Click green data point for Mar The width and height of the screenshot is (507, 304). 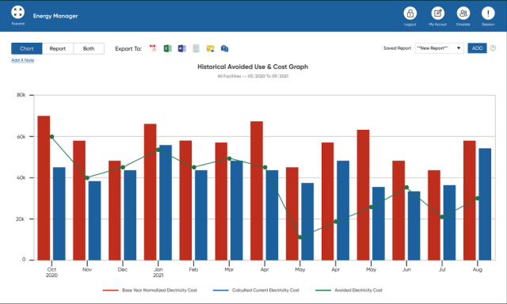229,158
